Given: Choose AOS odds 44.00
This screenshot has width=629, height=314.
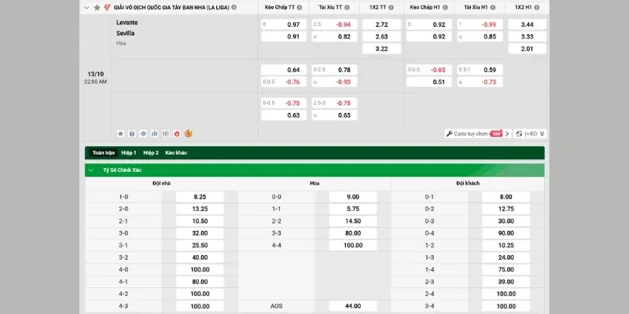Looking at the screenshot, I should pyautogui.click(x=353, y=306).
